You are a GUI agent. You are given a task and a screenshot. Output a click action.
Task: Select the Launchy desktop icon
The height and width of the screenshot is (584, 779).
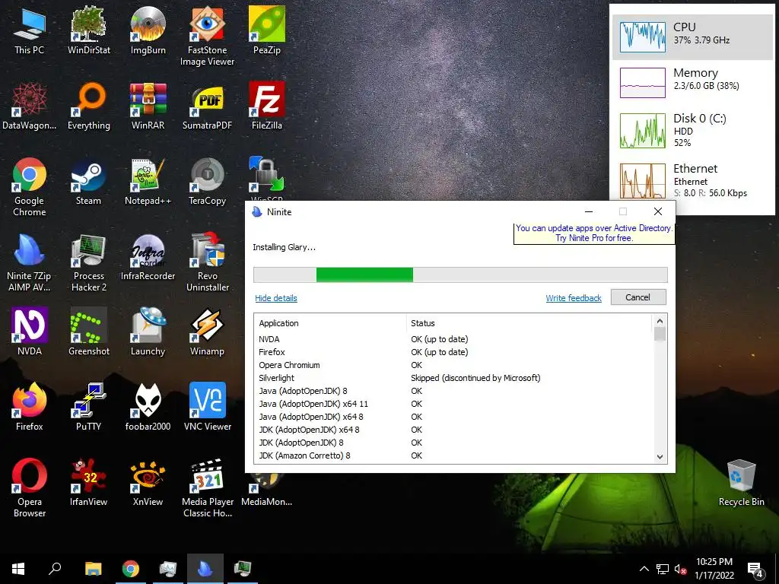(148, 332)
